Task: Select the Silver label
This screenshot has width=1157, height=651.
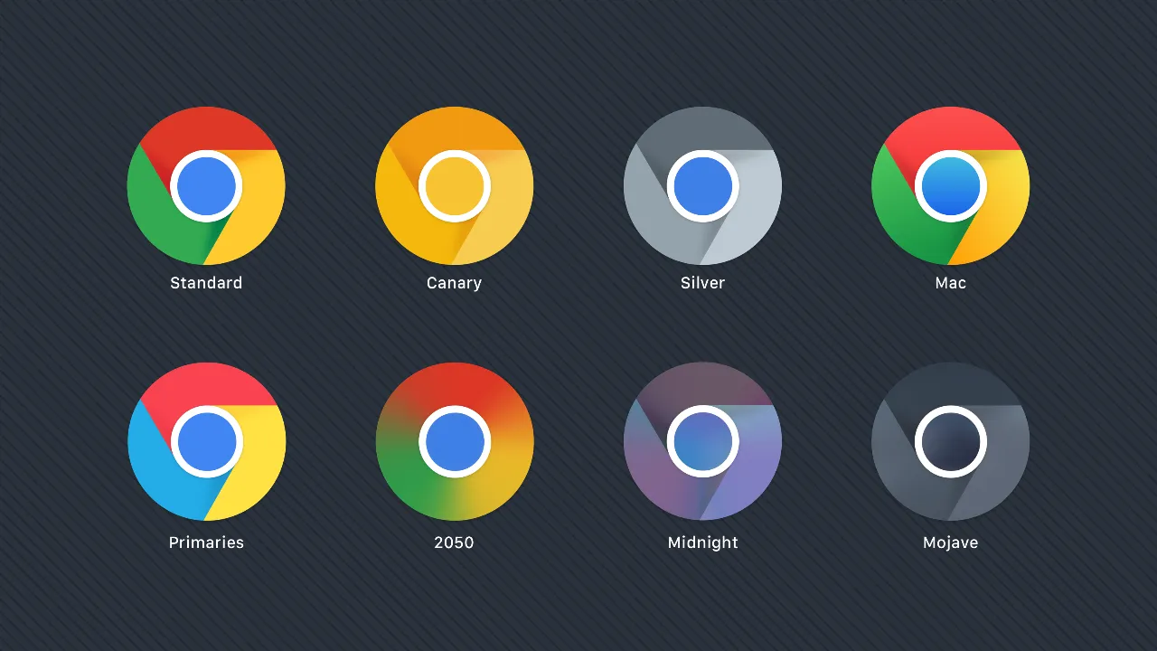Action: click(x=702, y=282)
